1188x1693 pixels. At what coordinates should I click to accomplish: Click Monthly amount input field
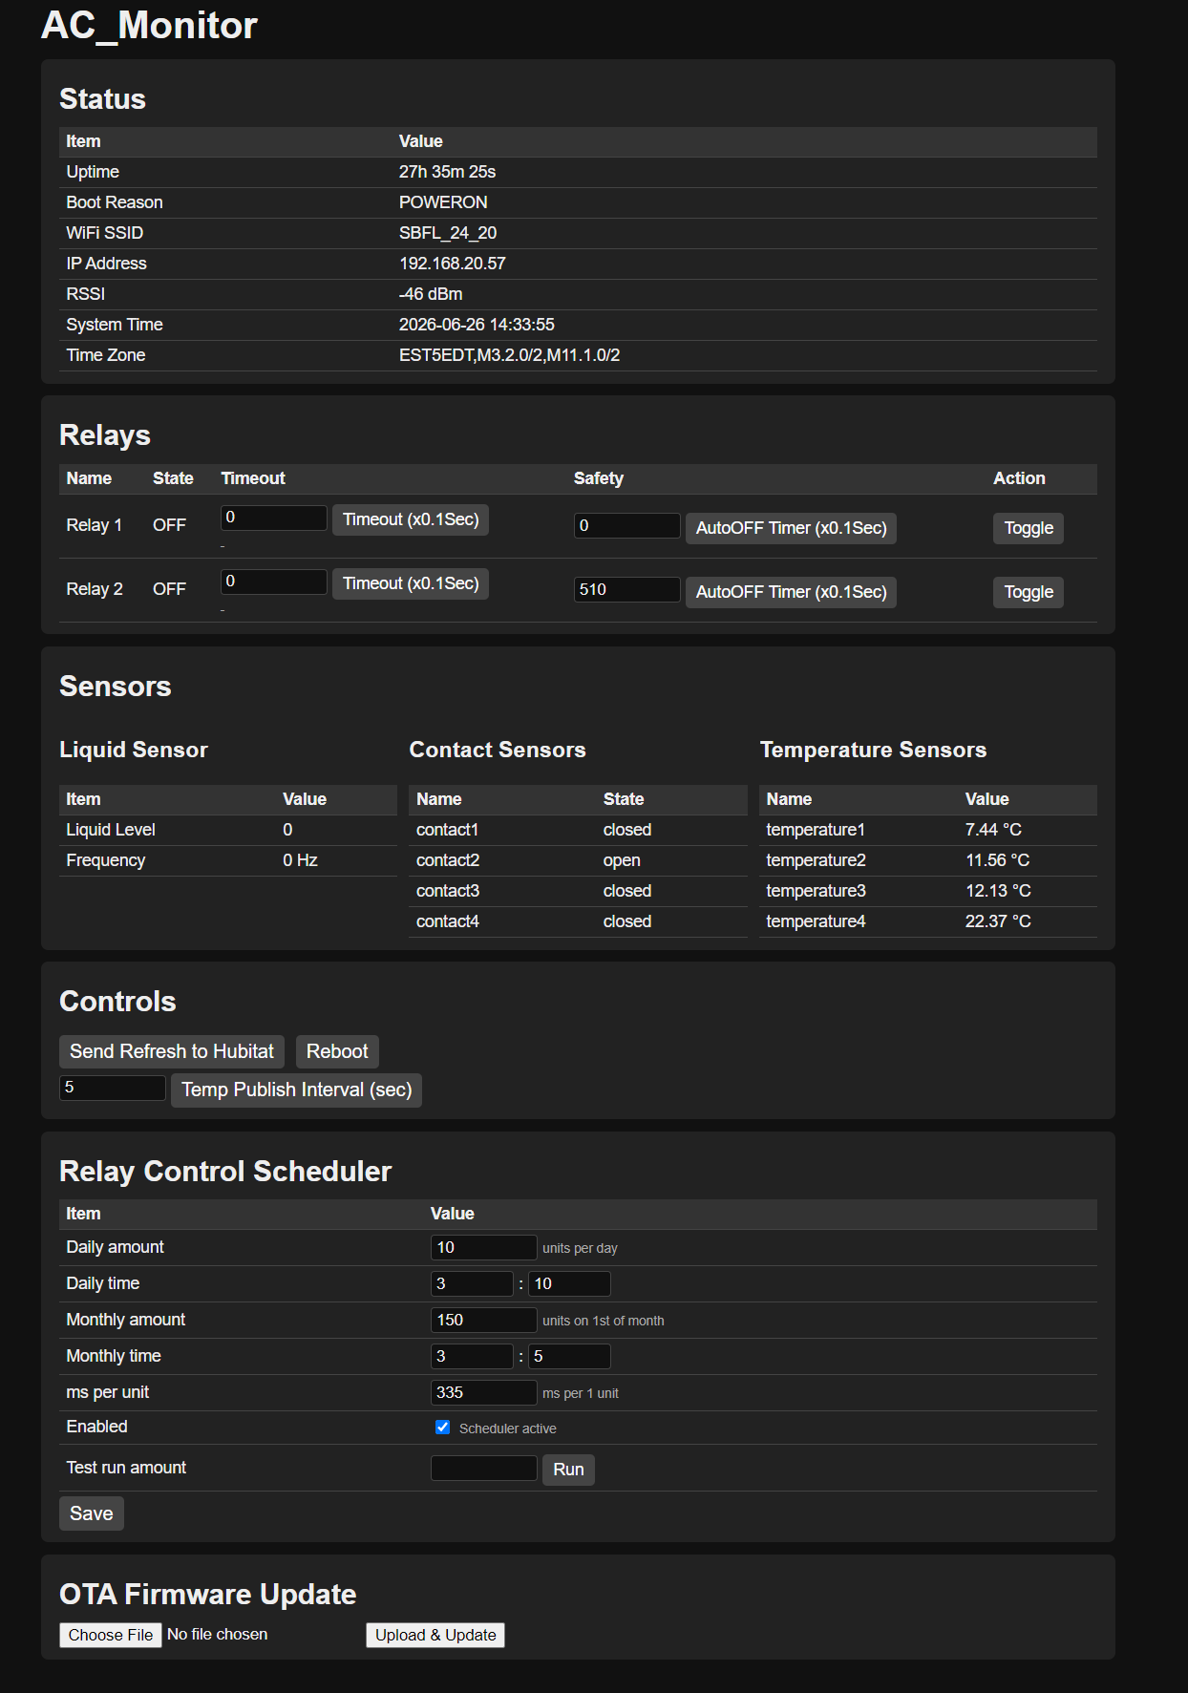click(484, 1320)
